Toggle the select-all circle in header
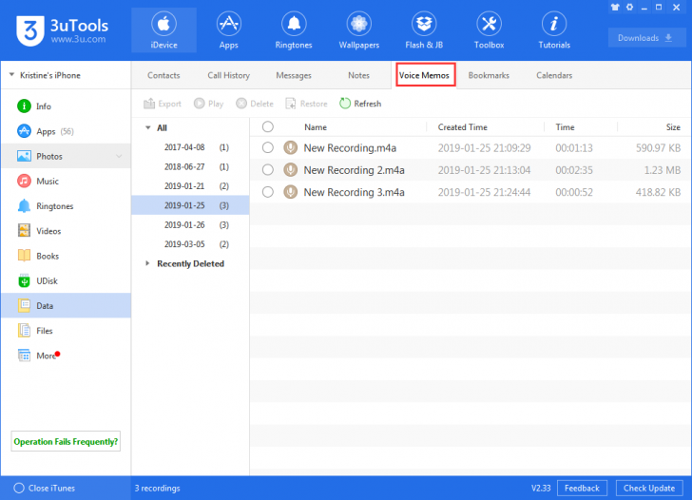This screenshot has height=500, width=692. pyautogui.click(x=268, y=127)
